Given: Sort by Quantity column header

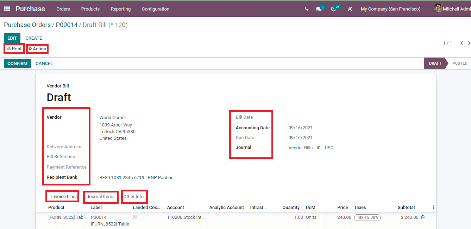Looking at the screenshot, I should tap(291, 208).
